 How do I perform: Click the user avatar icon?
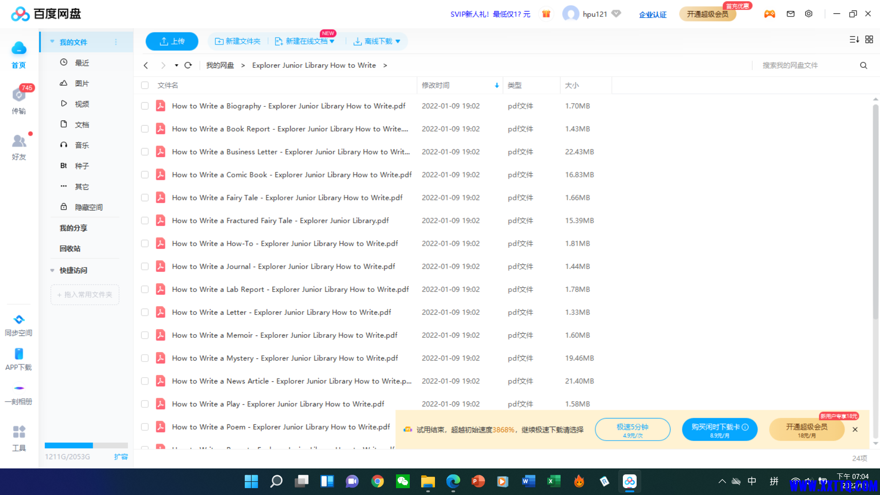click(x=571, y=14)
